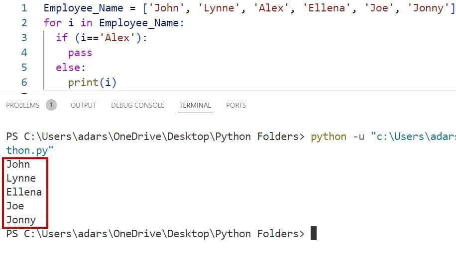
Task: Switch to the OUTPUT tab
Action: click(83, 105)
